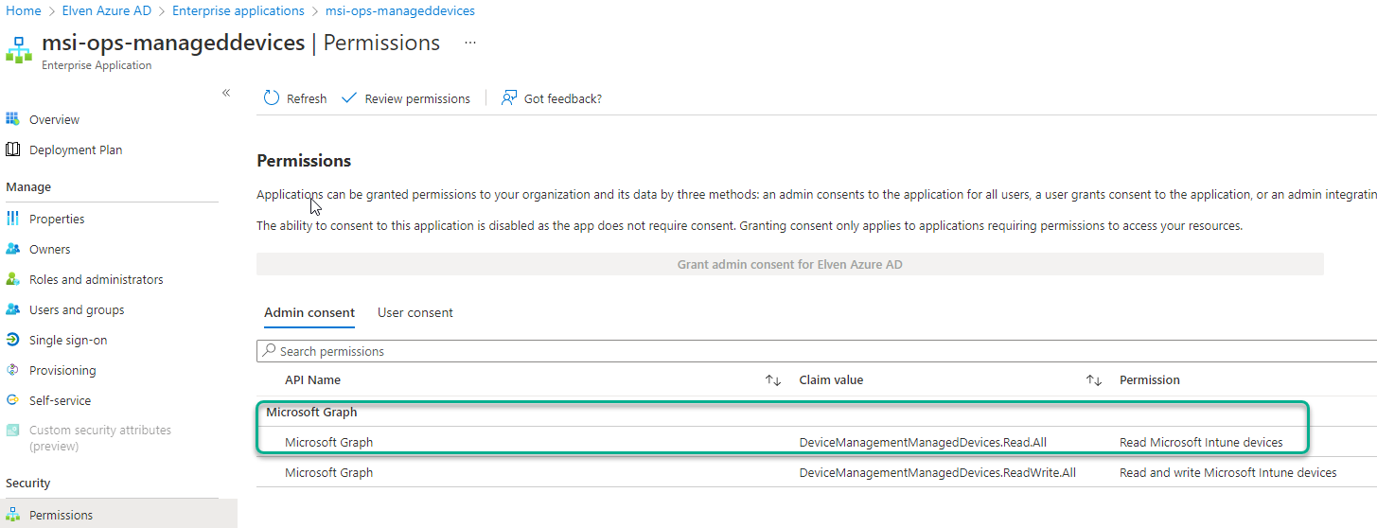Click the Microsoft Graph cell in the ReadWrite.All row
This screenshot has width=1377, height=528.
(328, 472)
